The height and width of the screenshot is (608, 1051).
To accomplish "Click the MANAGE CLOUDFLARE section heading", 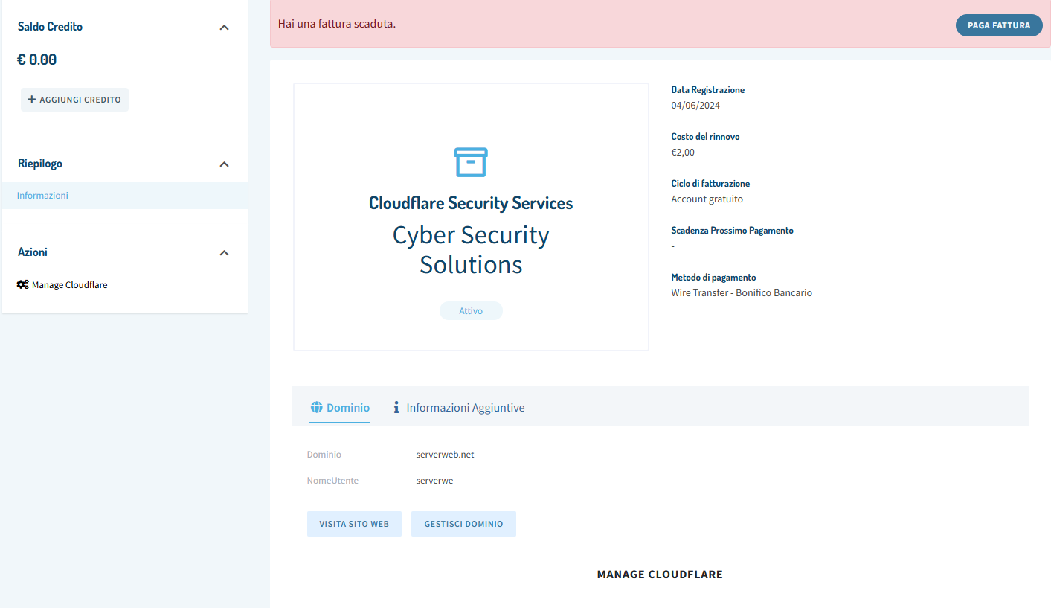I will click(x=660, y=575).
